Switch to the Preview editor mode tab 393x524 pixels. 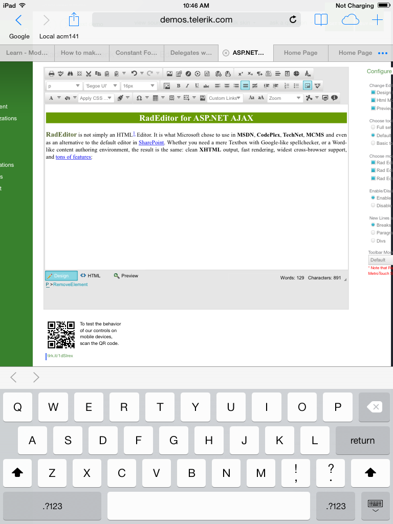pos(126,276)
